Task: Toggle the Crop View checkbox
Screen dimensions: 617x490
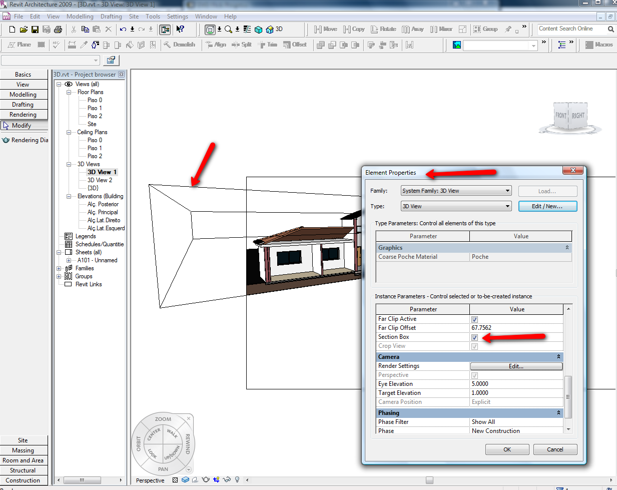Action: point(474,346)
